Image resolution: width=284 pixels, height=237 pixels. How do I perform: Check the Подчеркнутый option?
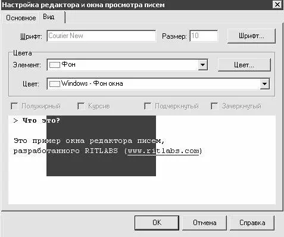point(148,106)
